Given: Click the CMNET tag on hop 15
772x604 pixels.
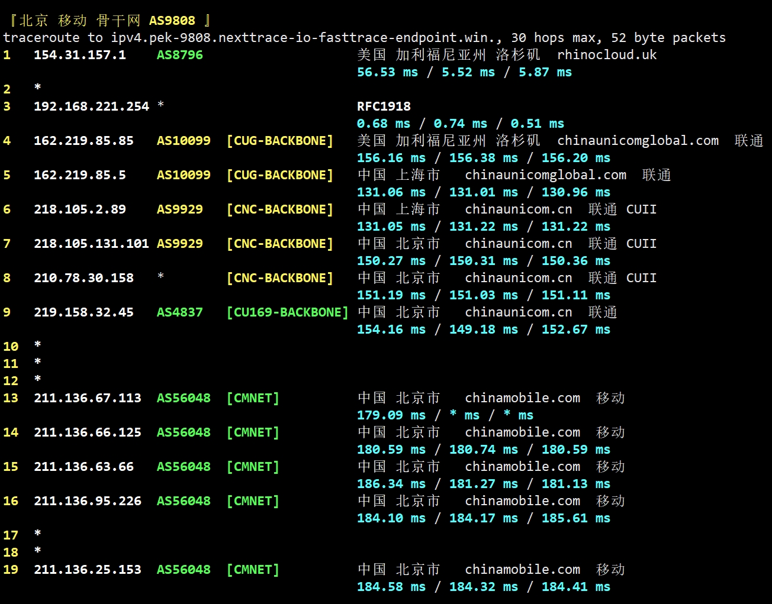Looking at the screenshot, I should pos(252,467).
